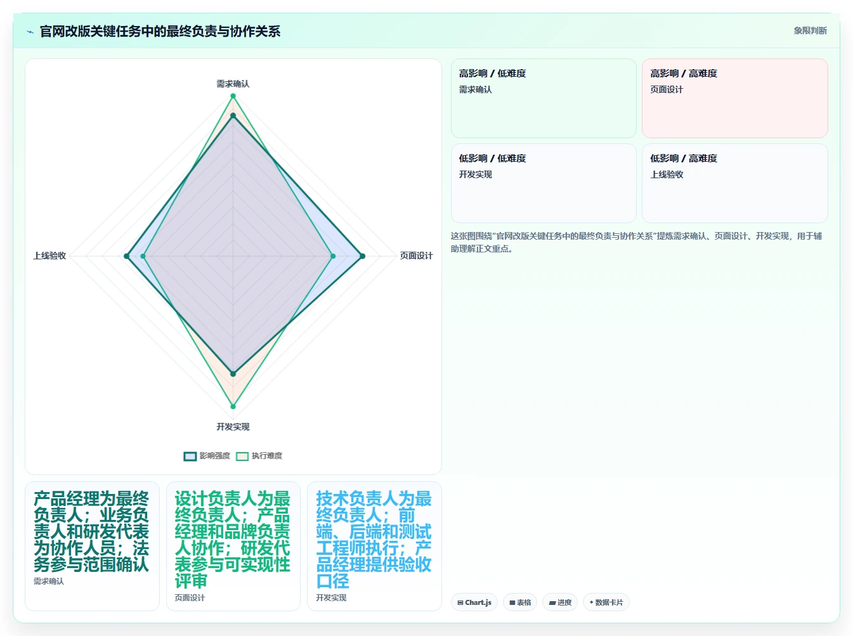
Task: Click the 上线验收 axis label on the radar chart
Action: (x=49, y=256)
